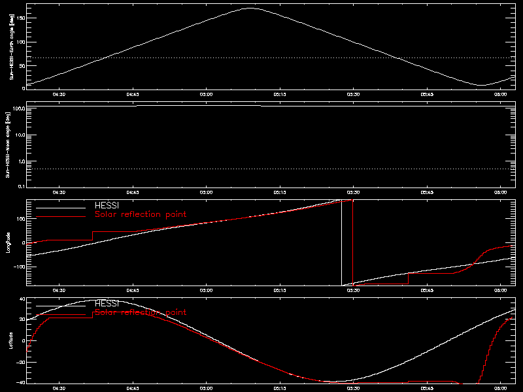Click the 100 tick on Longitude axis
Image resolution: width=523 pixels, height=392 pixels.
(22, 219)
